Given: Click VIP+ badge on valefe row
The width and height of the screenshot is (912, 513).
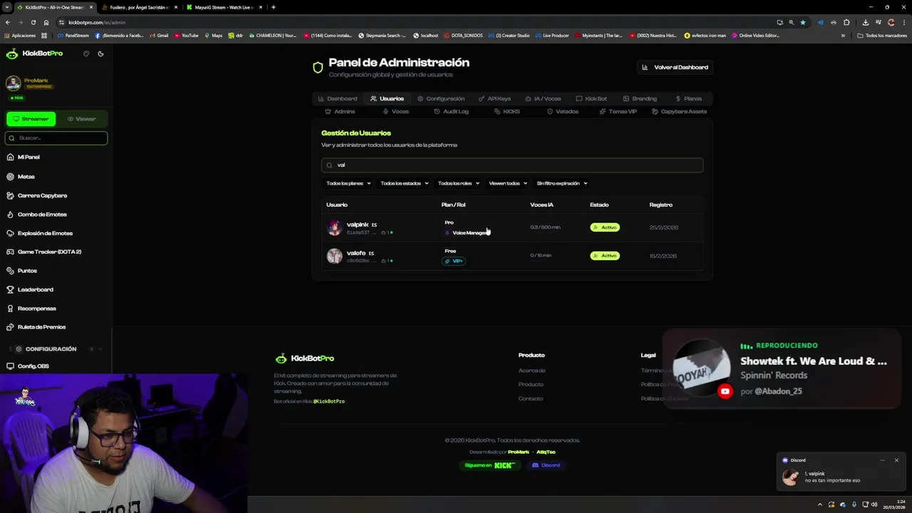Looking at the screenshot, I should click(453, 261).
